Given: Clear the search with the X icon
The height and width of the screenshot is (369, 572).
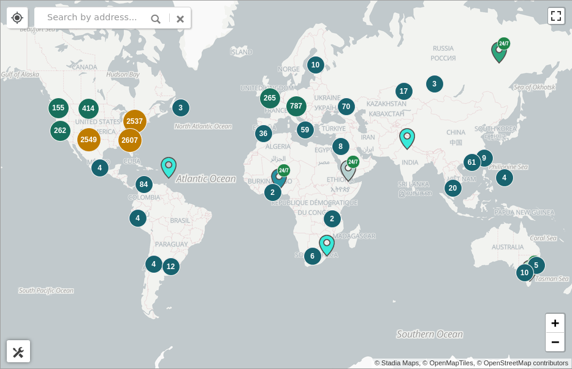Looking at the screenshot, I should click(180, 18).
